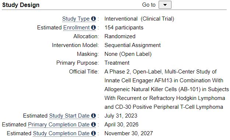Open the Enrollment definition link
This screenshot has height=140, width=230.
click(77, 28)
